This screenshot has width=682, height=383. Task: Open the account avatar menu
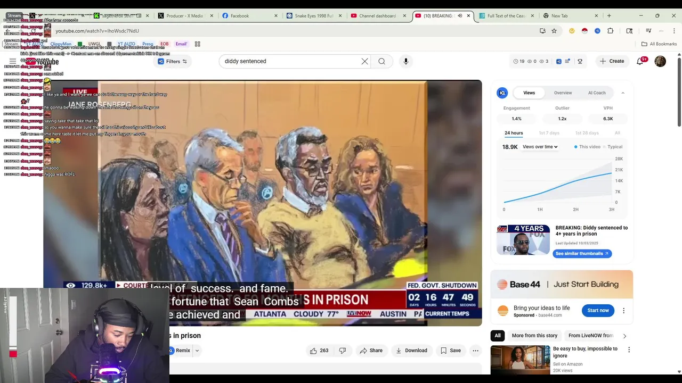660,61
